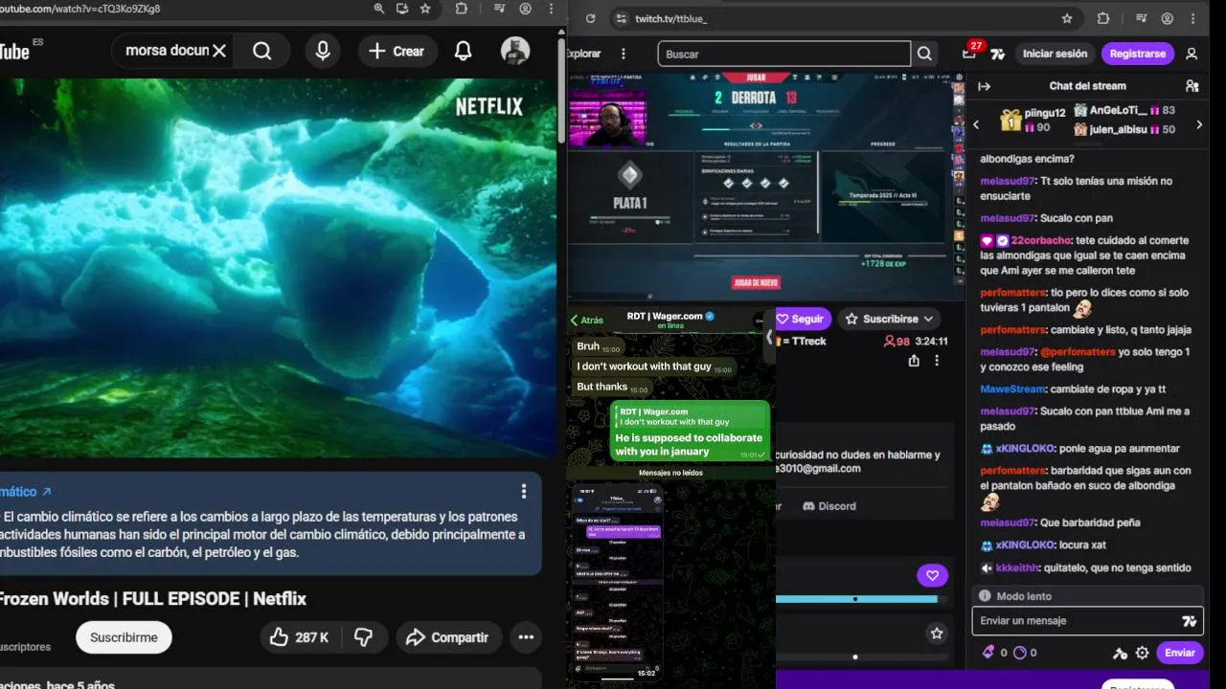Open chat moderation tools hammer icon

1120,653
